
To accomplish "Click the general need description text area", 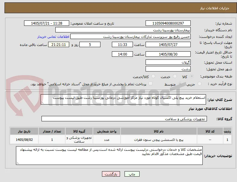I will coord(123,99).
